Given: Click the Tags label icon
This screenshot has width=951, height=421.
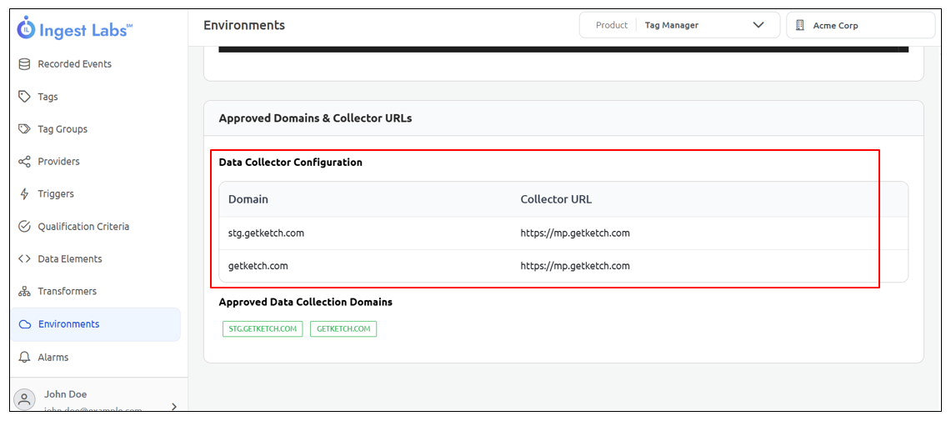Looking at the screenshot, I should (x=24, y=97).
